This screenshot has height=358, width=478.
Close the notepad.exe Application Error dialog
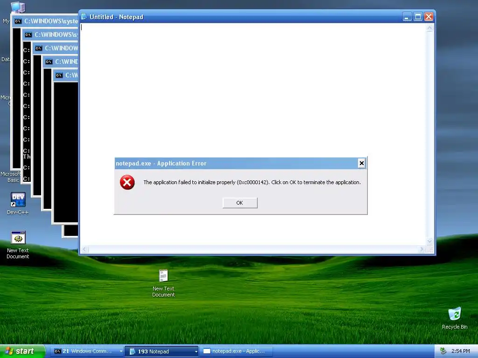pyautogui.click(x=362, y=163)
